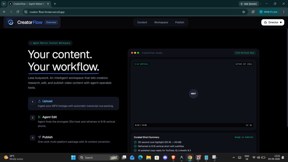Open the weather widget on the taskbar
Screen dimensions: 288x162
point(14,158)
